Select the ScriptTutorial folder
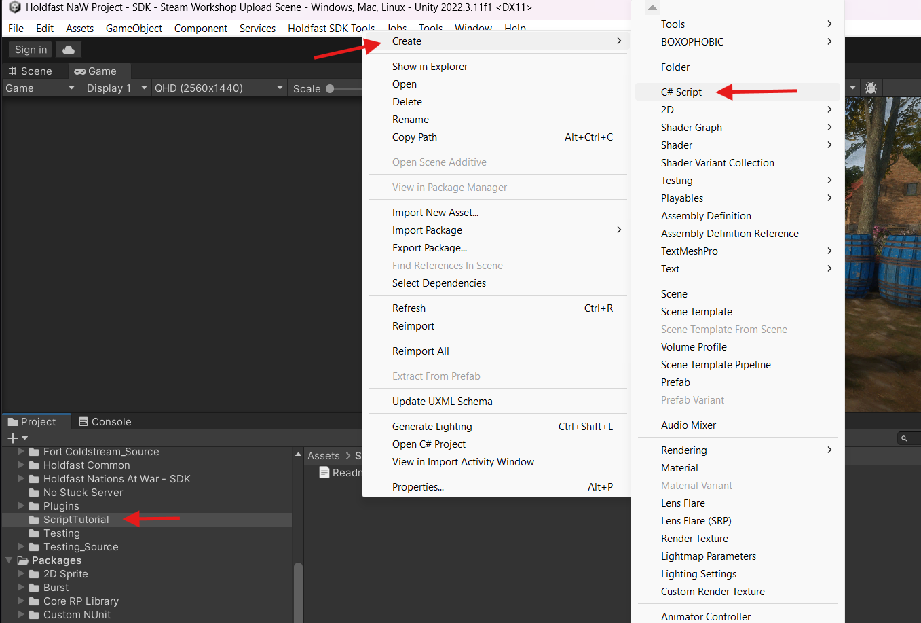The height and width of the screenshot is (623, 921). click(x=76, y=520)
